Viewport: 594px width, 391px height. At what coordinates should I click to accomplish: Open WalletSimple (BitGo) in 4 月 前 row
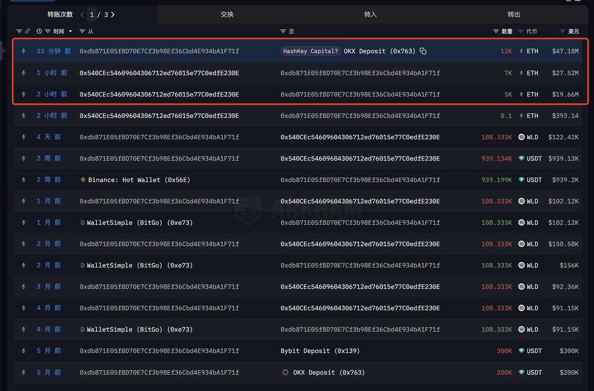coord(140,330)
